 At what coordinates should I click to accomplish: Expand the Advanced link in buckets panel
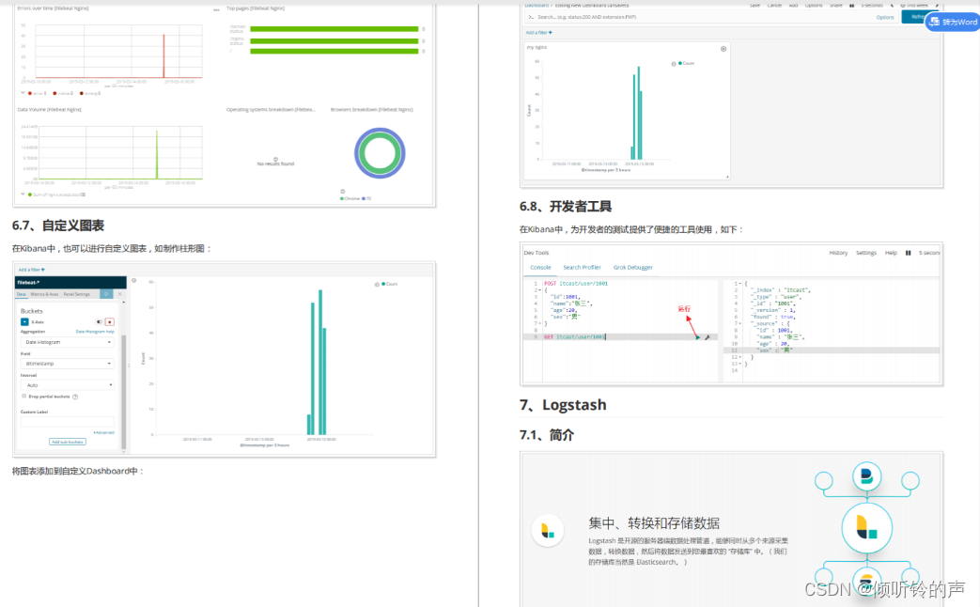click(x=103, y=432)
